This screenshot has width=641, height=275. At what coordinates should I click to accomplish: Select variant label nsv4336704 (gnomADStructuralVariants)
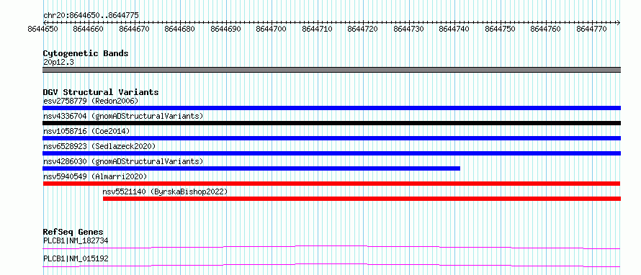click(123, 116)
